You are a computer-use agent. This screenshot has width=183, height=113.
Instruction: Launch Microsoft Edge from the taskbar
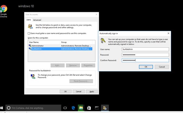(x=73, y=108)
